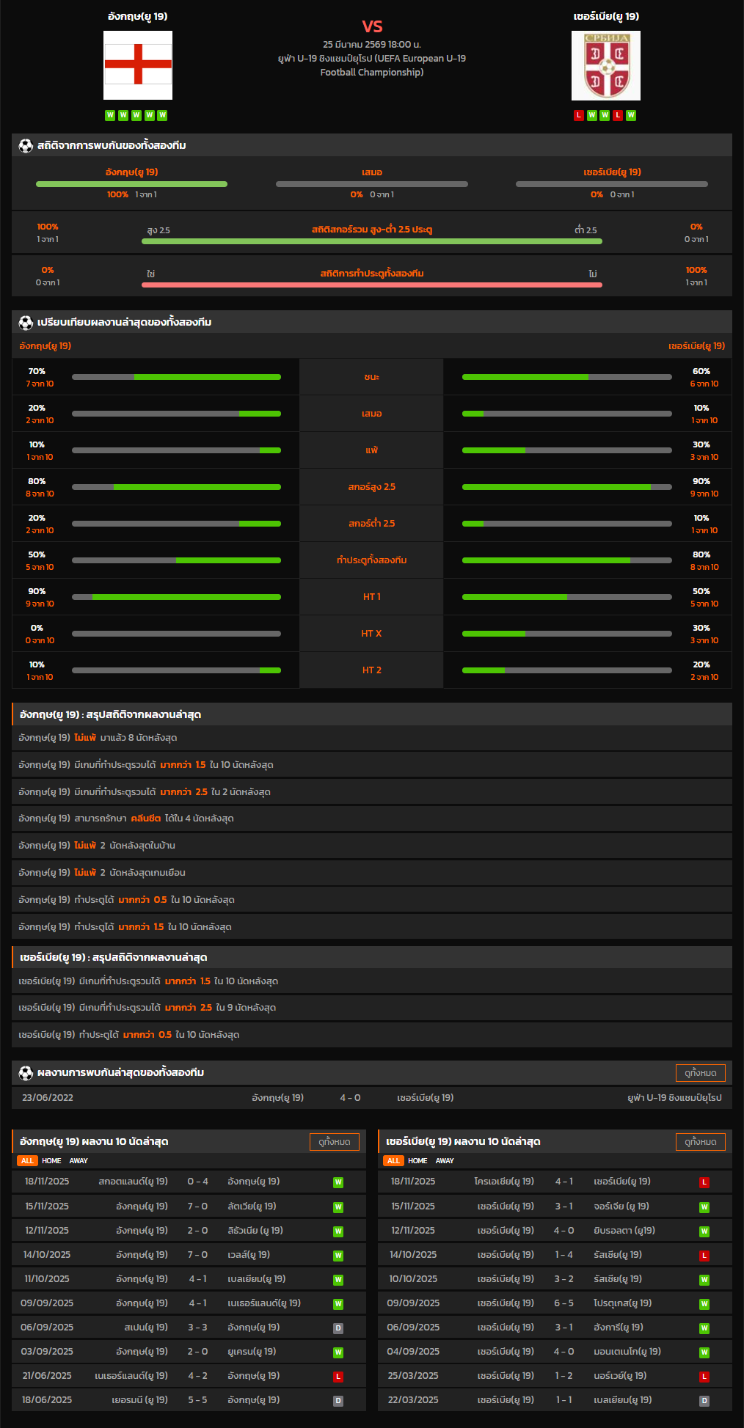Click the Serbia U19 crest logo
Image resolution: width=744 pixels, height=1428 pixels.
(605, 65)
